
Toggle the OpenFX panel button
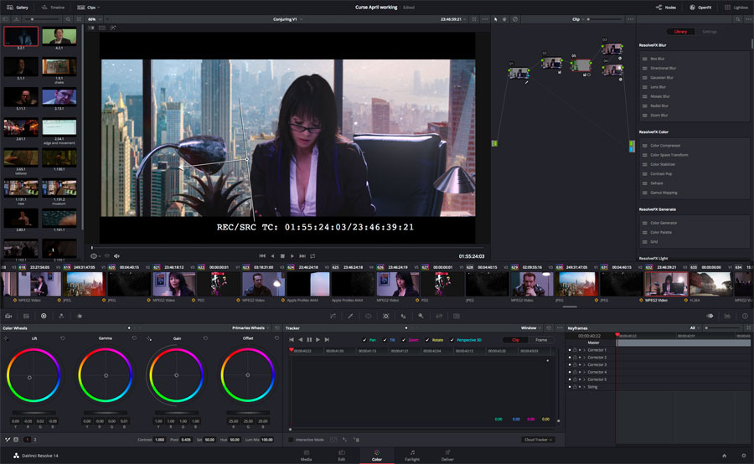(x=700, y=8)
